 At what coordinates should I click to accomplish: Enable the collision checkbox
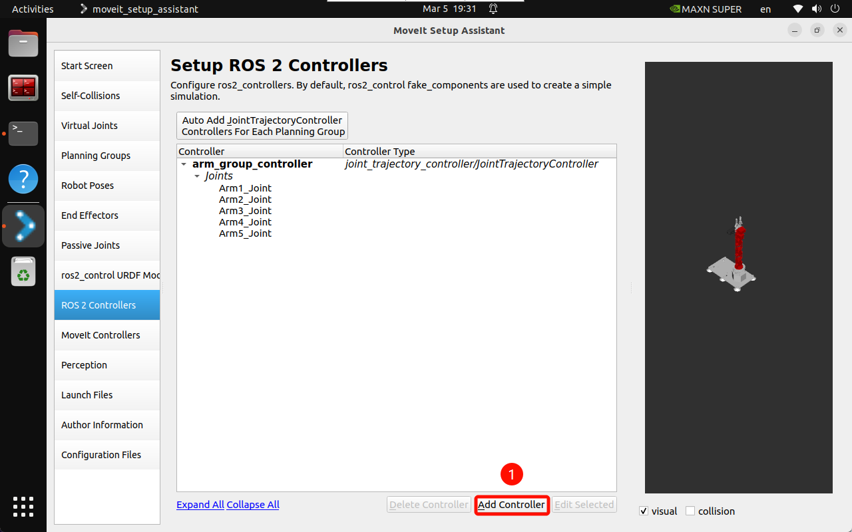690,511
